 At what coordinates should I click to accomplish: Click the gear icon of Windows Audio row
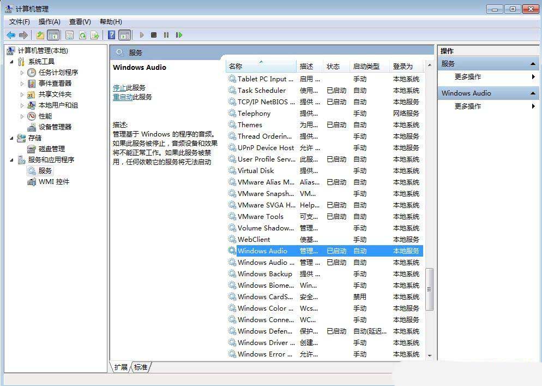(232, 251)
